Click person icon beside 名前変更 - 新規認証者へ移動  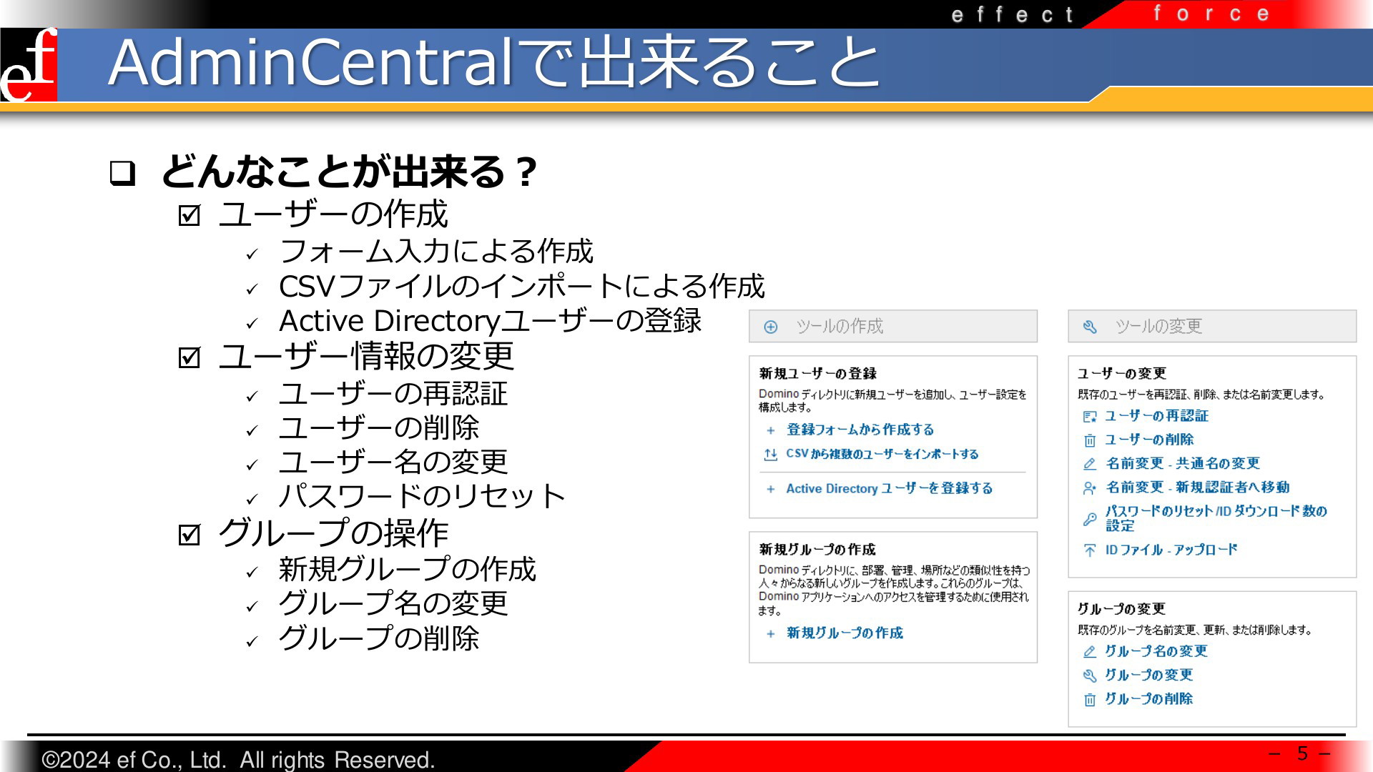(1089, 488)
